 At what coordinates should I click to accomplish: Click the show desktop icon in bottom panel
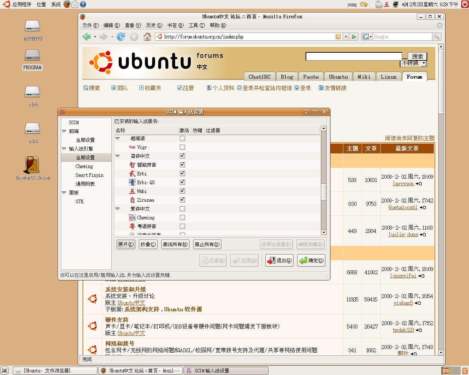click(x=4, y=371)
